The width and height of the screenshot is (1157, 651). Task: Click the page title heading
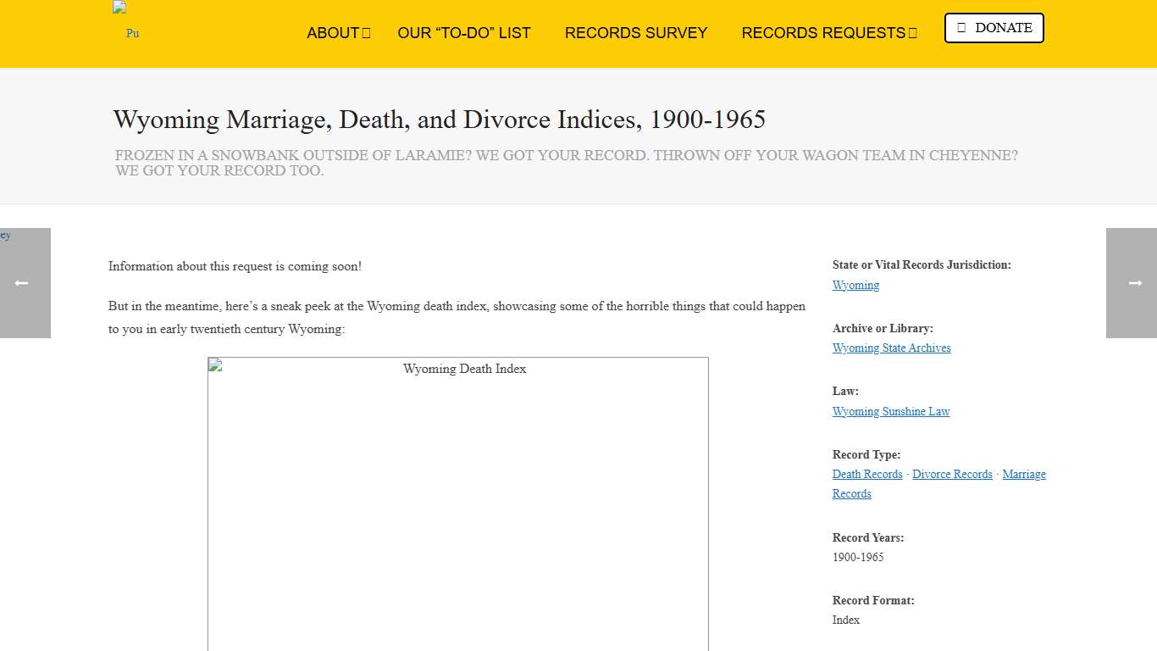pos(439,120)
